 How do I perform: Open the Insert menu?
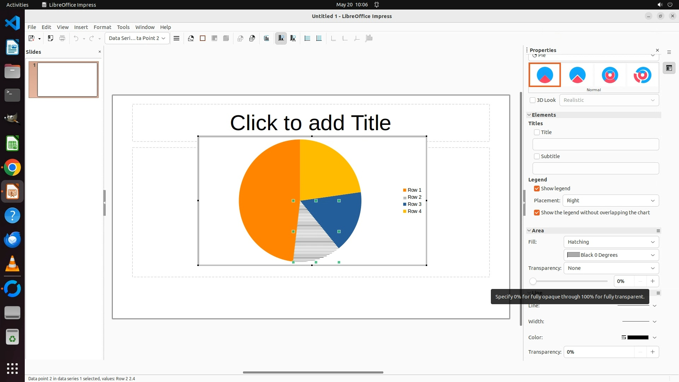[81, 27]
